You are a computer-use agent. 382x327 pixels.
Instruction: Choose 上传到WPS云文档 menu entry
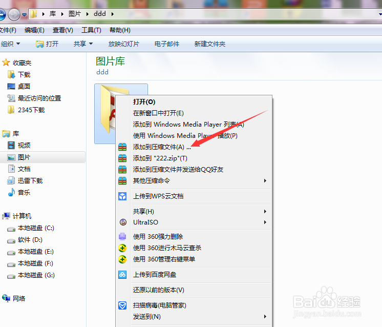pos(194,196)
